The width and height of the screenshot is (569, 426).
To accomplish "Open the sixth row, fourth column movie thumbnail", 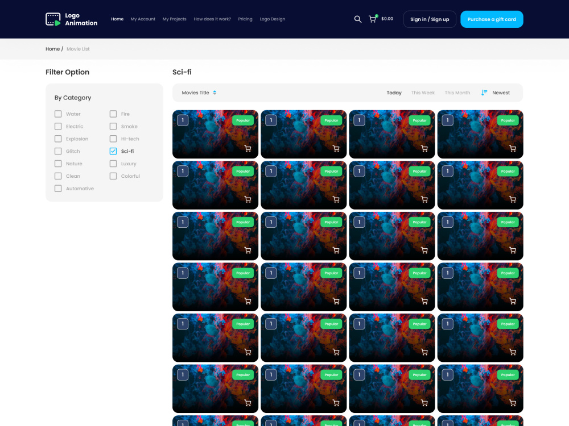I will click(480, 389).
